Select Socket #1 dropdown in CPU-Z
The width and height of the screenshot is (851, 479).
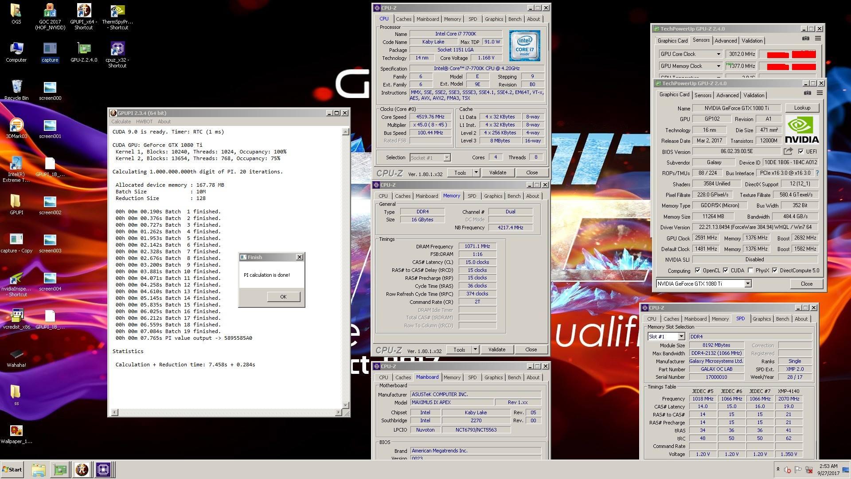[429, 157]
